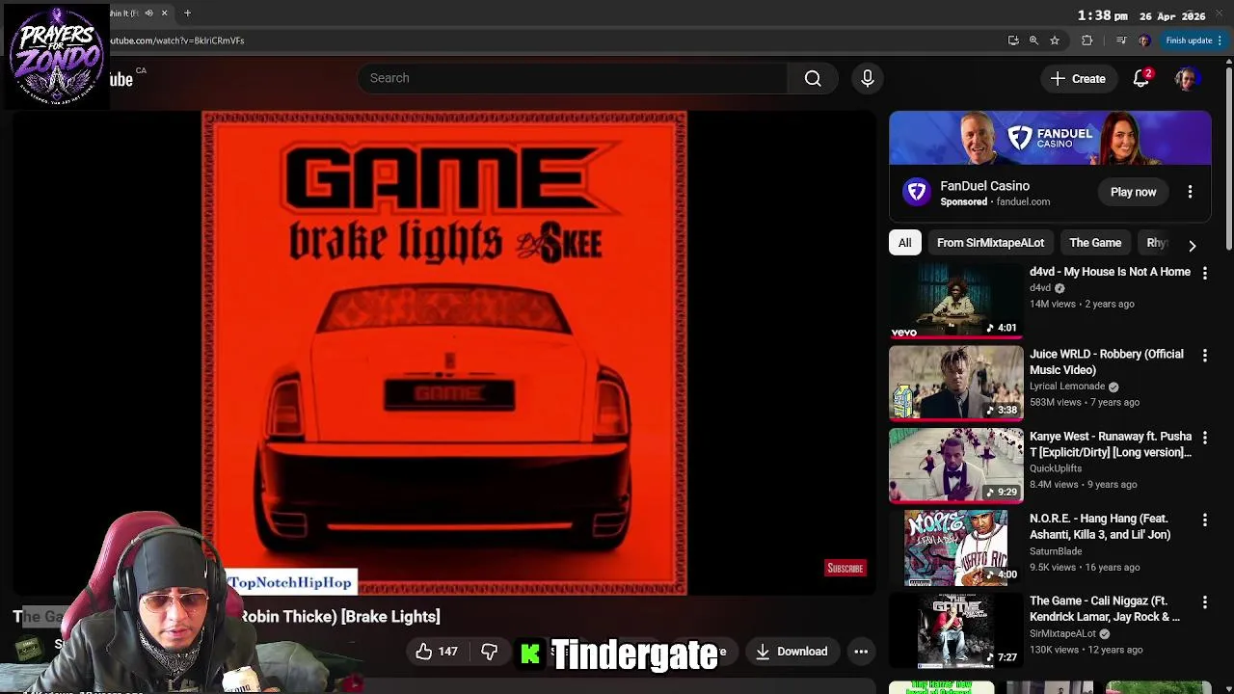Click the search magnifier button
Viewport: 1234px width, 694px height.
click(x=813, y=78)
